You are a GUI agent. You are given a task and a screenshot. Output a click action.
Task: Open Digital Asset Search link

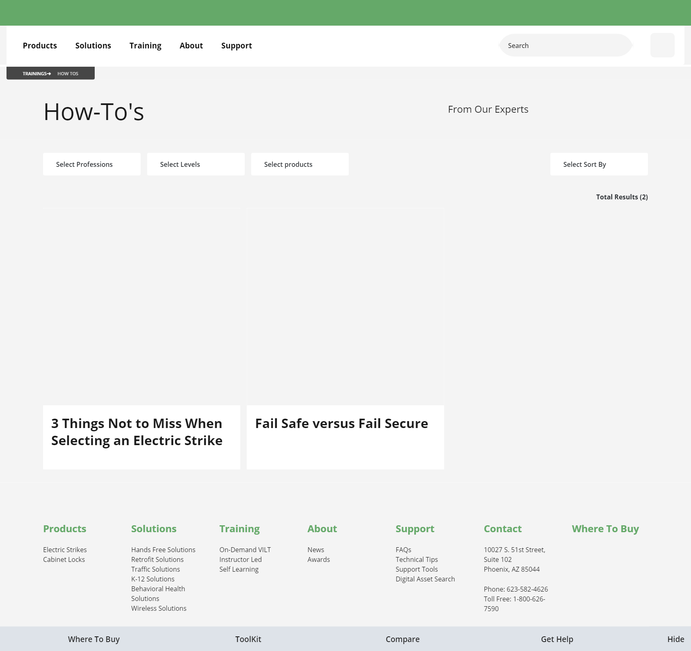point(426,579)
